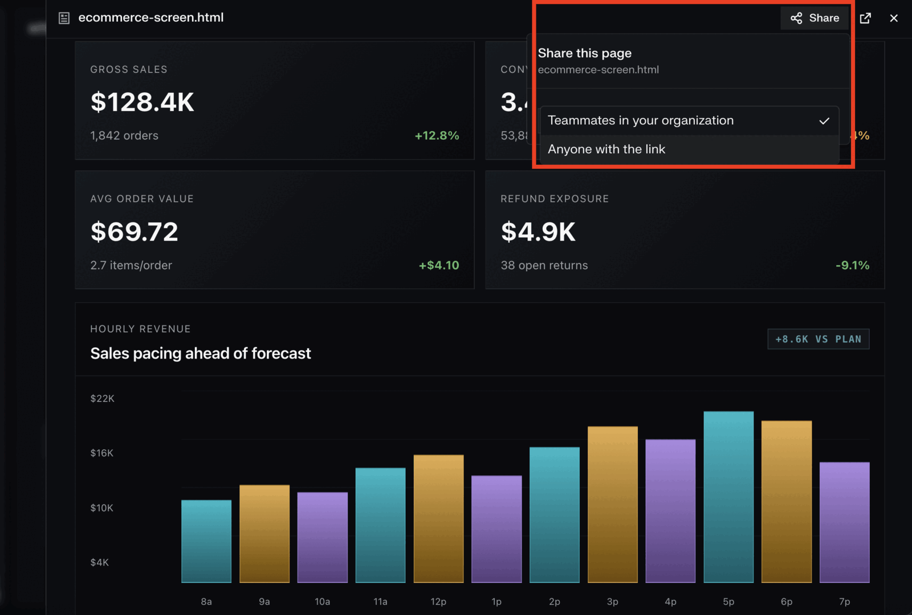Click the ecommerce-screen.html file title
The image size is (912, 615).
151,18
